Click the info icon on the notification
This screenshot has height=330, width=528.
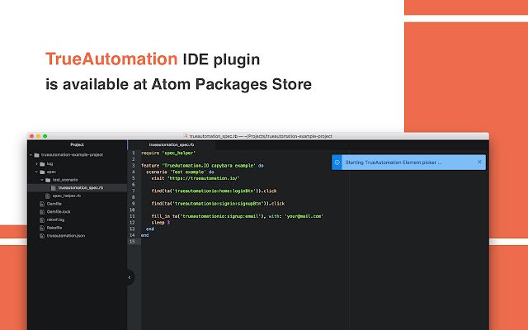tap(337, 163)
